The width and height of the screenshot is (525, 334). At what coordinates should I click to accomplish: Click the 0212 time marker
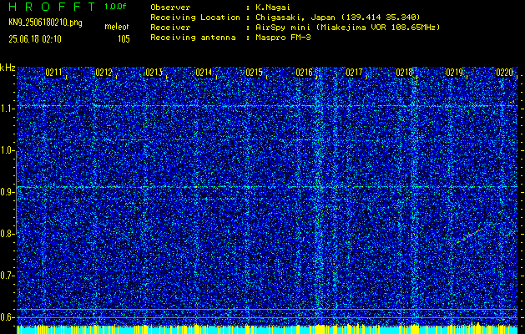103,73
